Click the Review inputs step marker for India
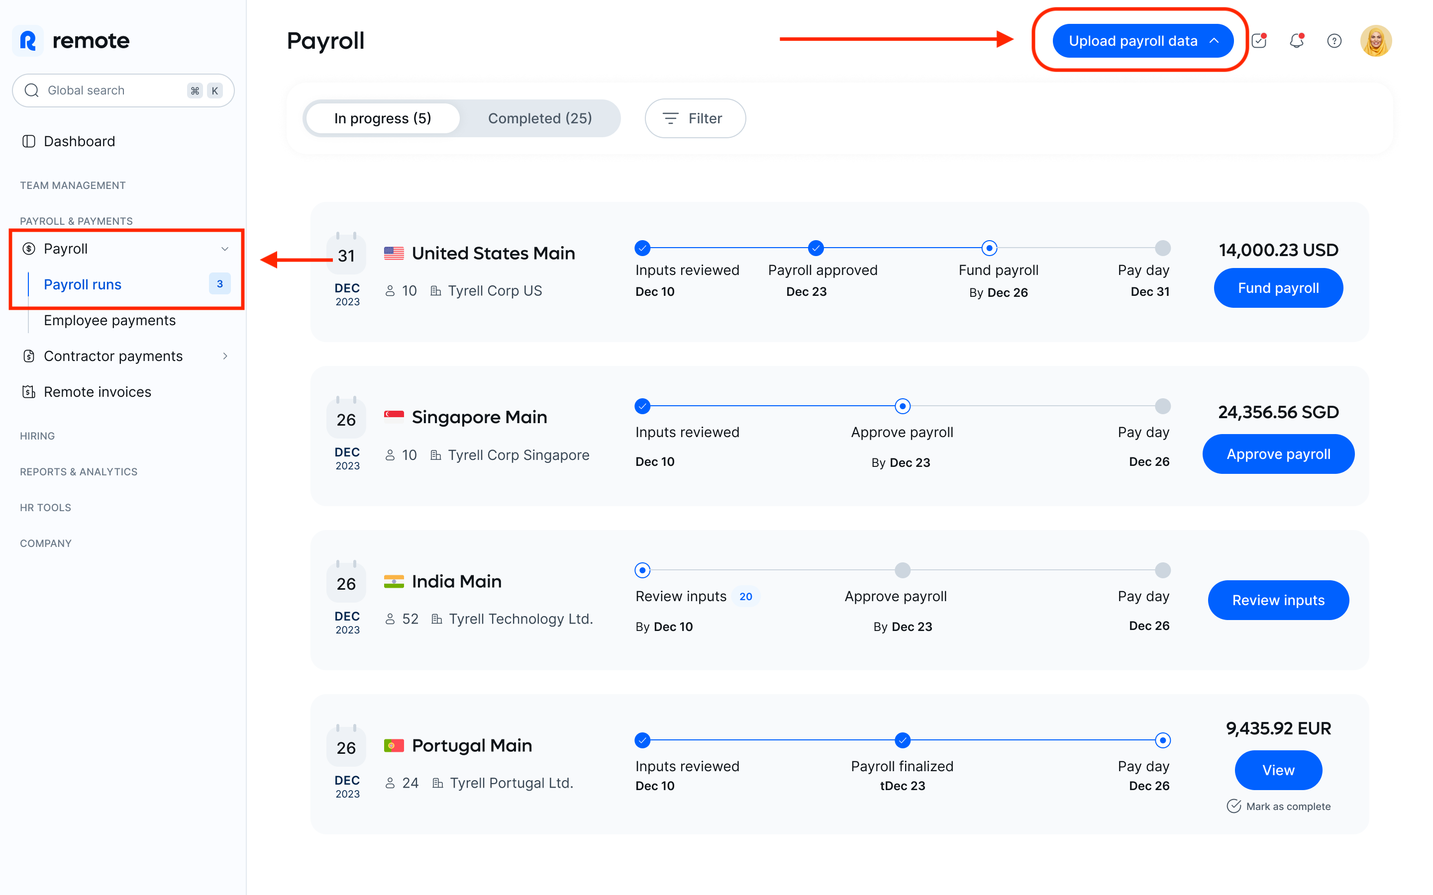Image resolution: width=1433 pixels, height=895 pixels. (x=642, y=570)
